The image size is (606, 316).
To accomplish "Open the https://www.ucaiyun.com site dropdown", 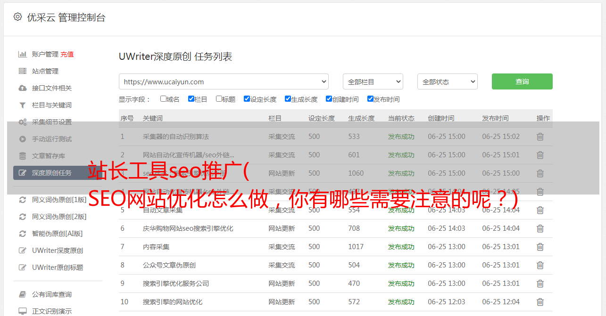I will [224, 81].
